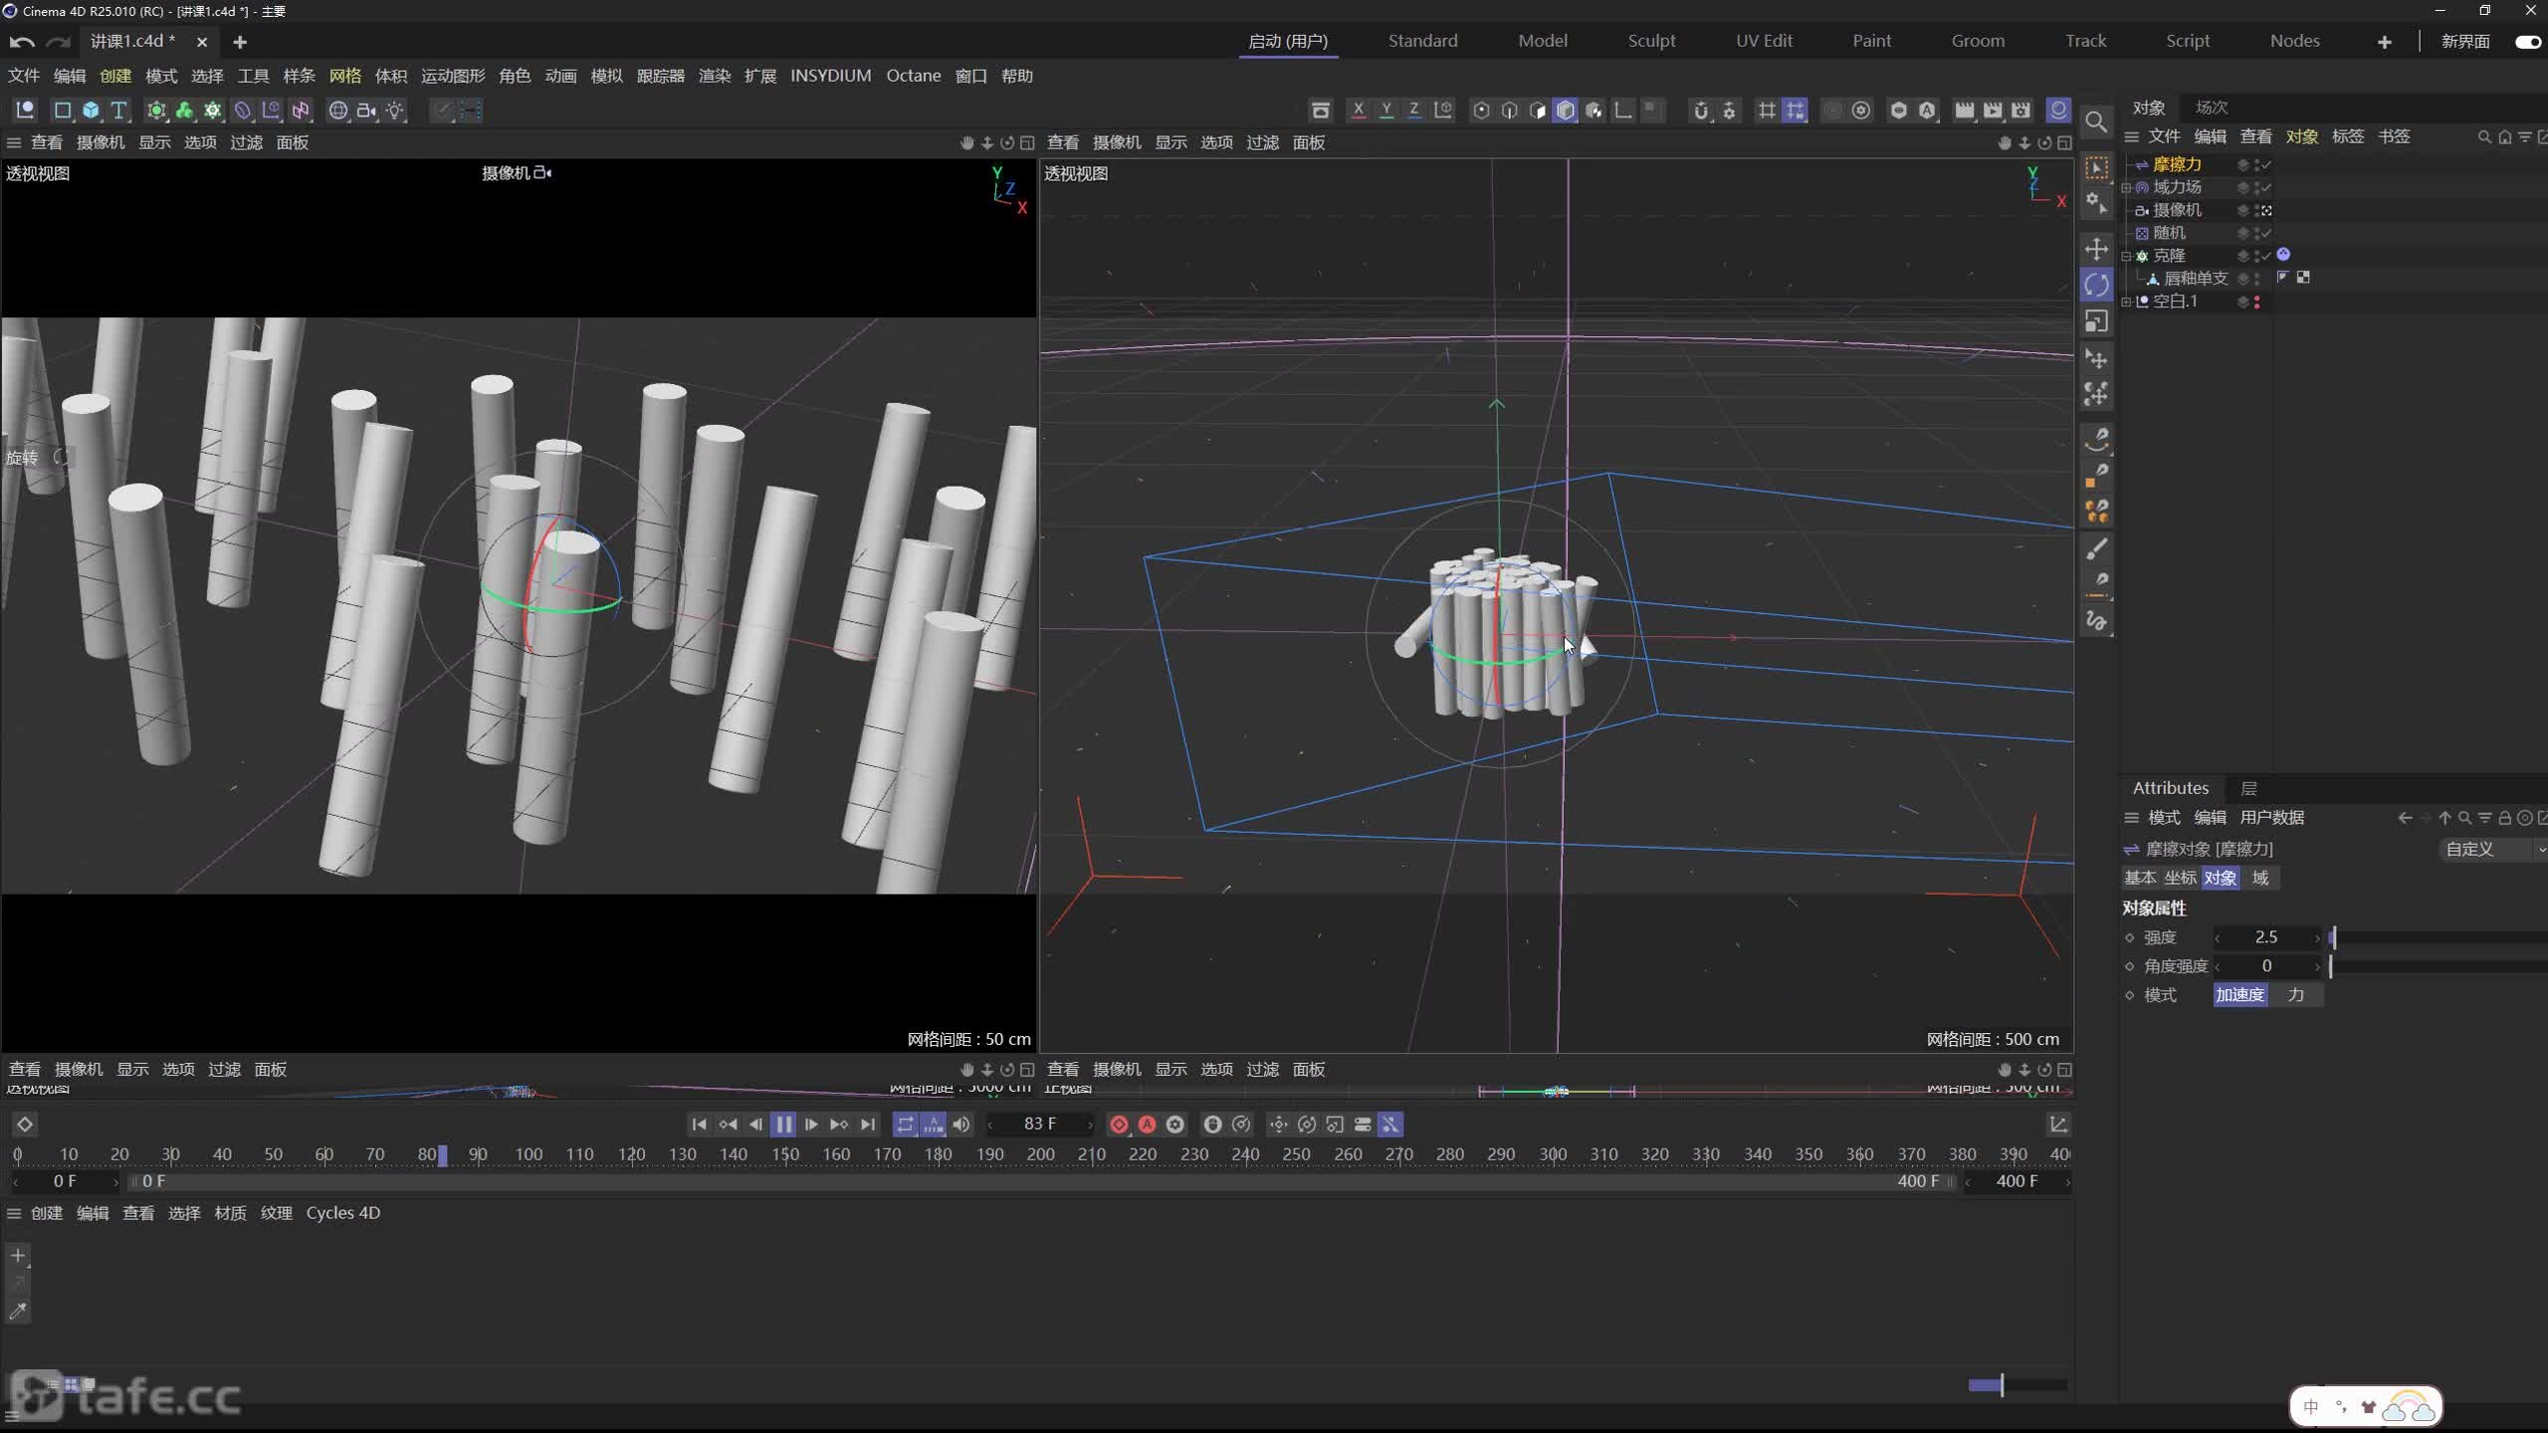2548x1433 pixels.
Task: Select the Rotate tool in side palette
Action: click(x=2096, y=285)
